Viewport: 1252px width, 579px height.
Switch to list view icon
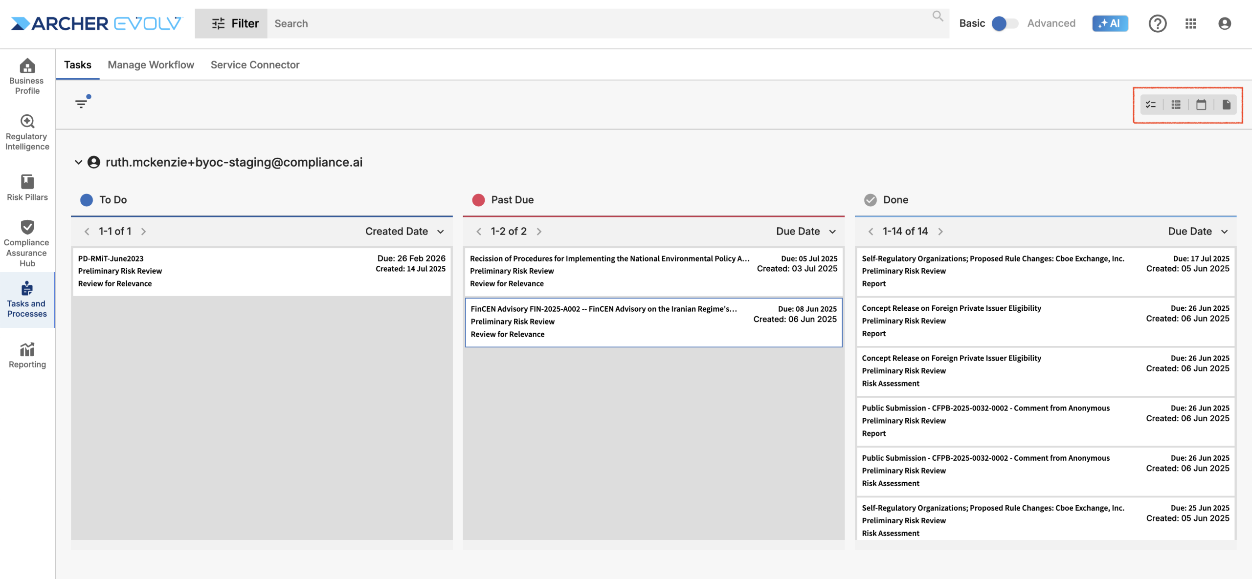pos(1176,105)
